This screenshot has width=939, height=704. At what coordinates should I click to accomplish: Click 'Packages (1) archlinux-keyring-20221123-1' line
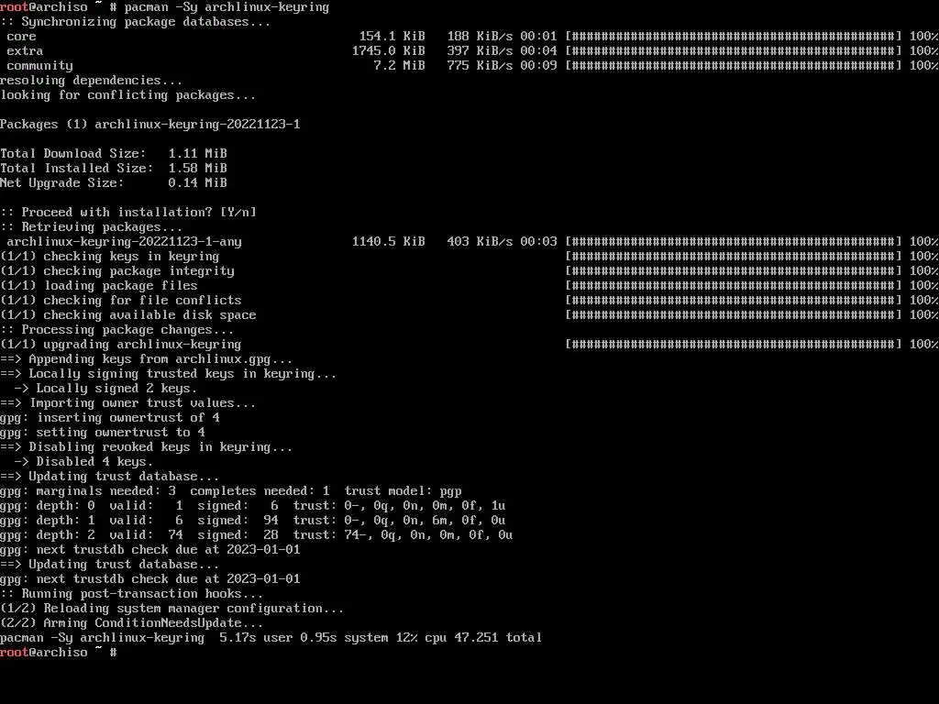coord(150,125)
